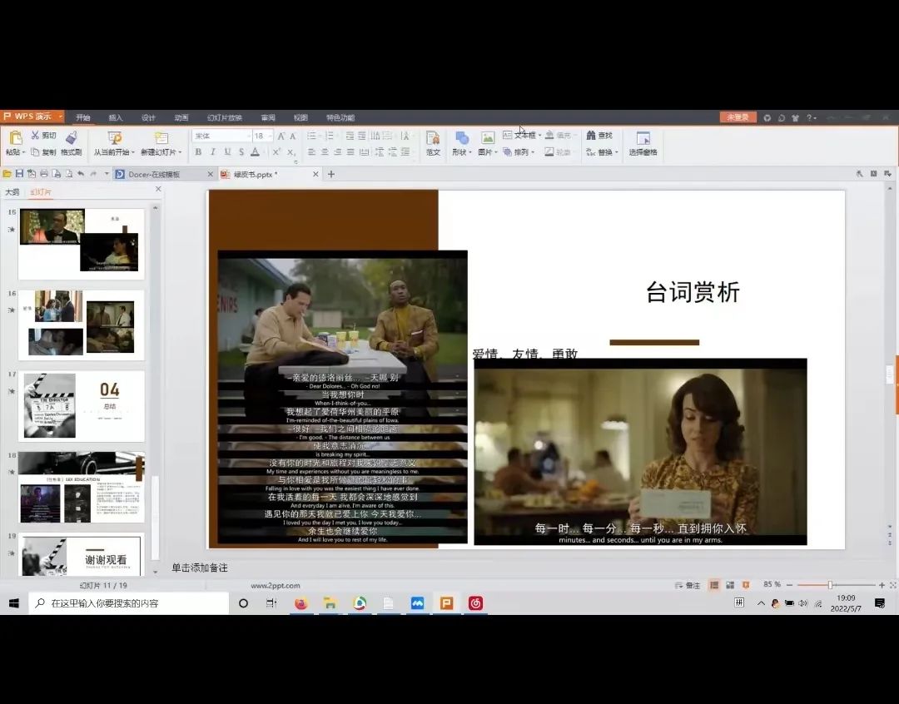Screen dimensions: 899x704
Task: Click the Windows Start button
Action: [14, 603]
